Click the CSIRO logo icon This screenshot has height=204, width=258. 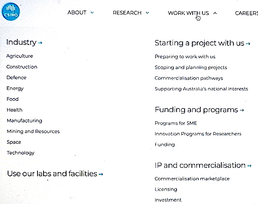click(x=11, y=12)
